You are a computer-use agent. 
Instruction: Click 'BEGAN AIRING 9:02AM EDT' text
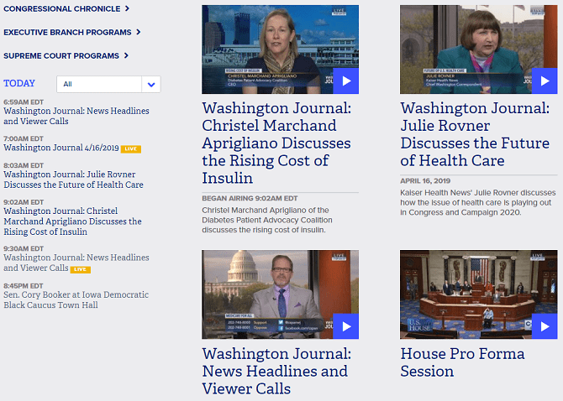click(x=250, y=198)
